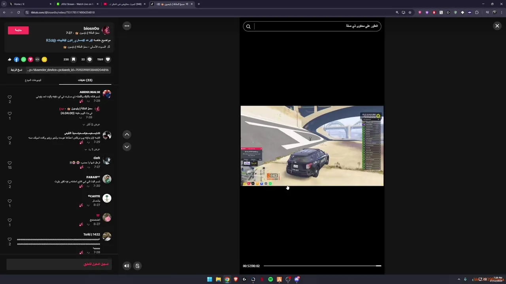Viewport: 506px width, 284px height.
Task: Show hidden system tray icons
Action: (459, 279)
